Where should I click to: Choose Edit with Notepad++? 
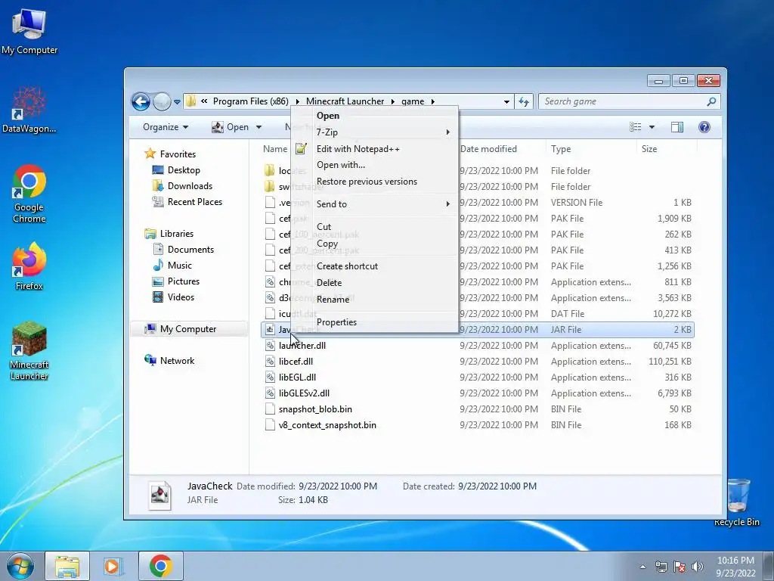[x=375, y=149]
